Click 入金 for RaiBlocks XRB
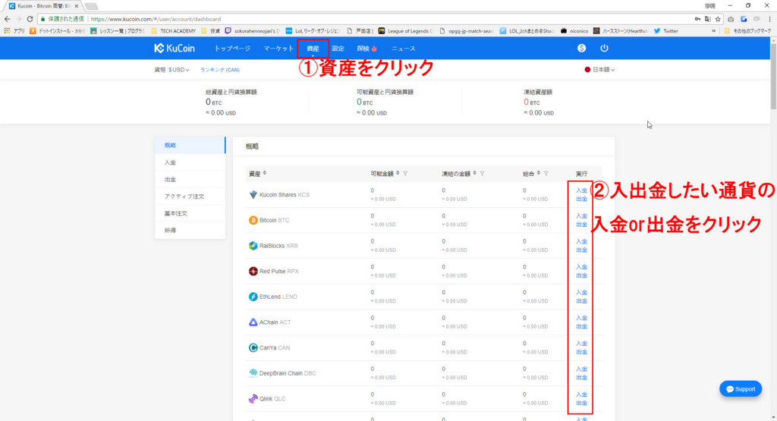 tap(581, 241)
